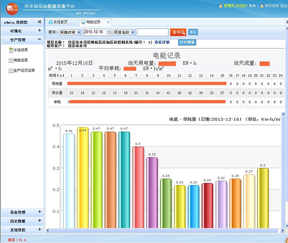Image resolution: width=288 pixels, height=243 pixels.
Task: Click the 查看详情 link
Action: (162, 42)
